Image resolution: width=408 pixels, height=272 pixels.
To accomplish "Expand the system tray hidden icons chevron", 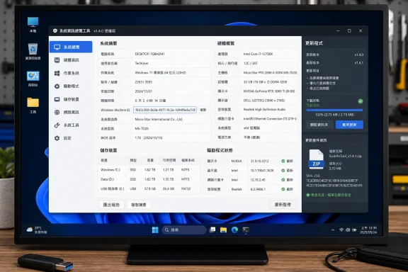I will point(333,230).
